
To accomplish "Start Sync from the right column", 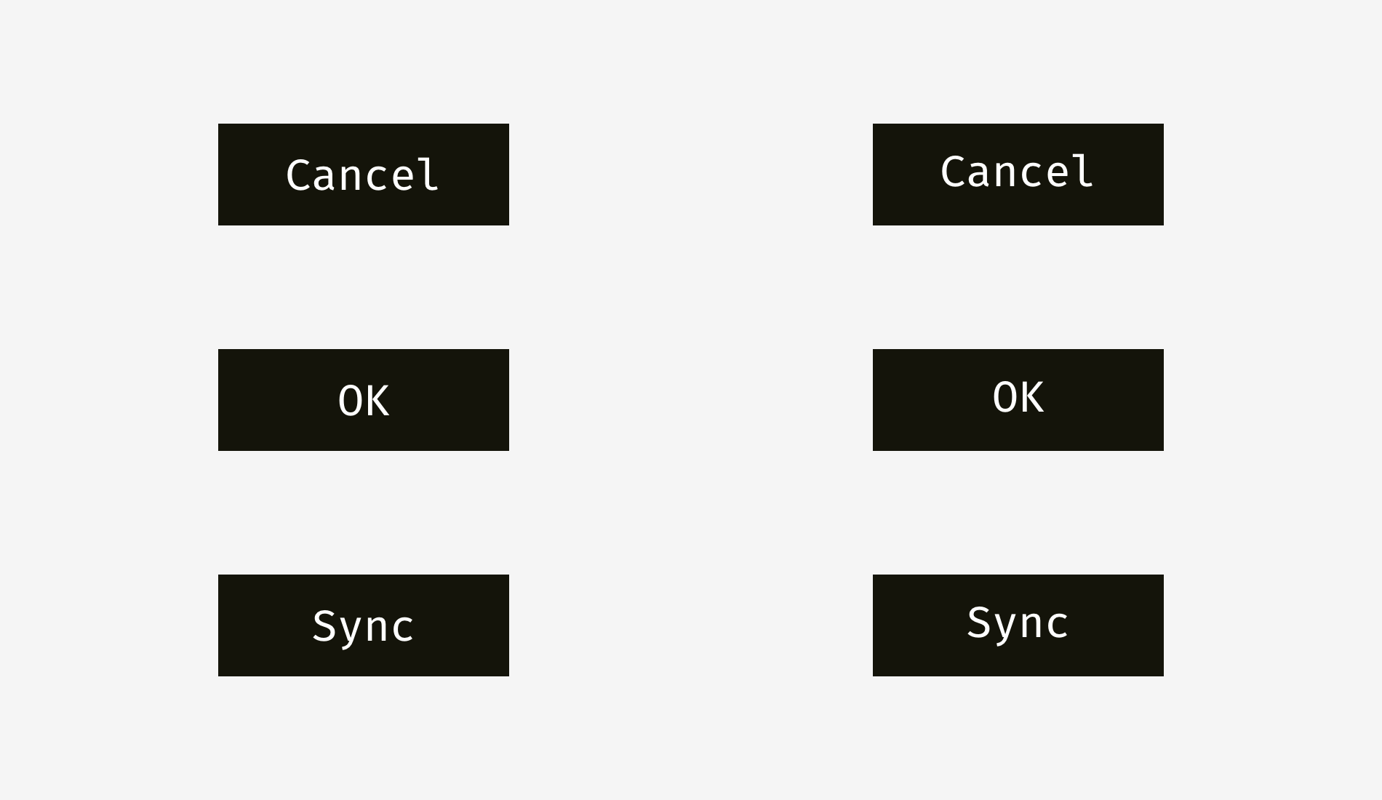I will (x=1018, y=625).
